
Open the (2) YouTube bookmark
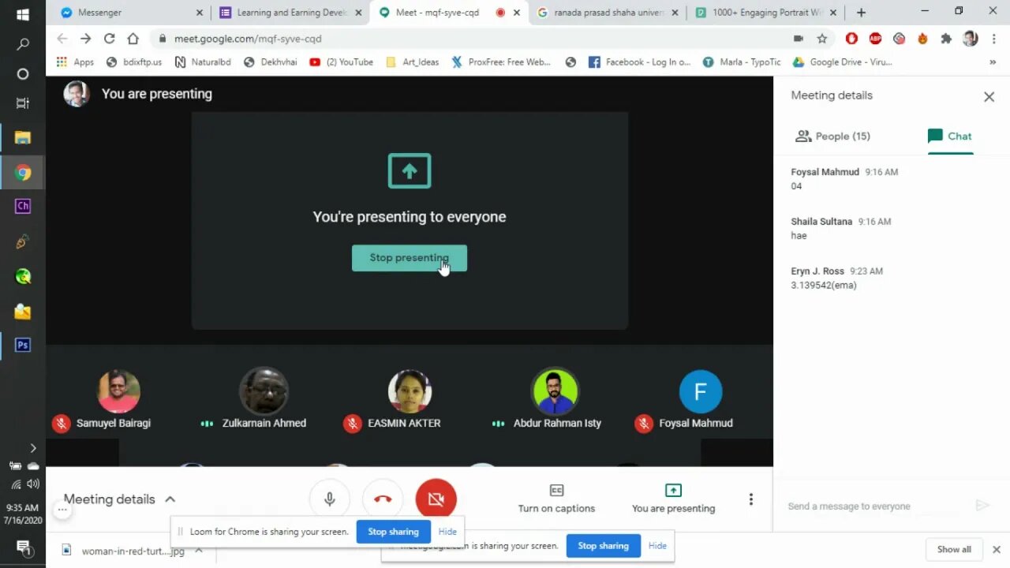point(341,62)
